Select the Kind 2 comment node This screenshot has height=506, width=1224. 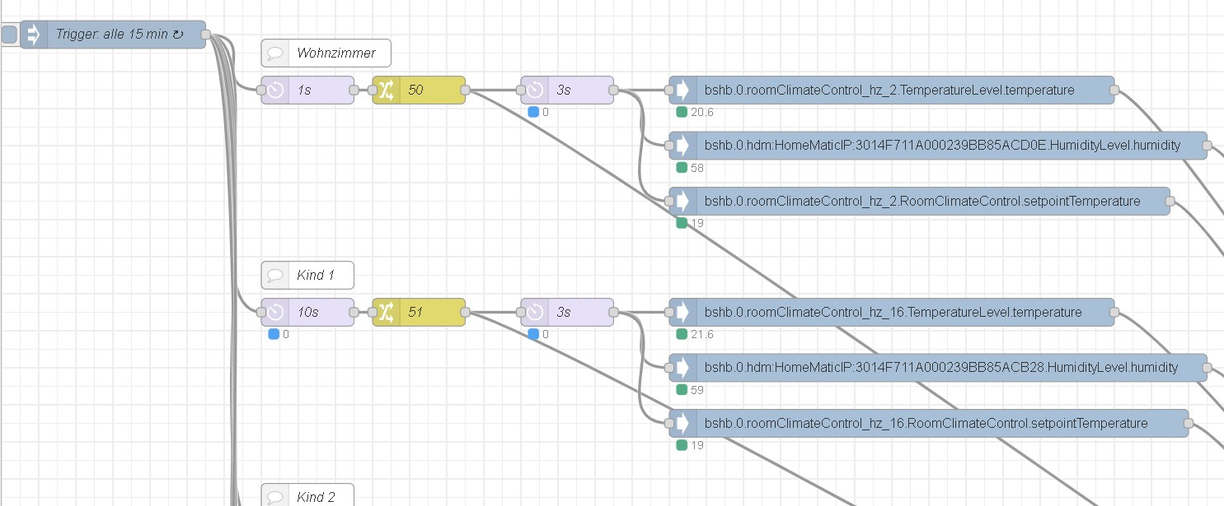point(307,494)
